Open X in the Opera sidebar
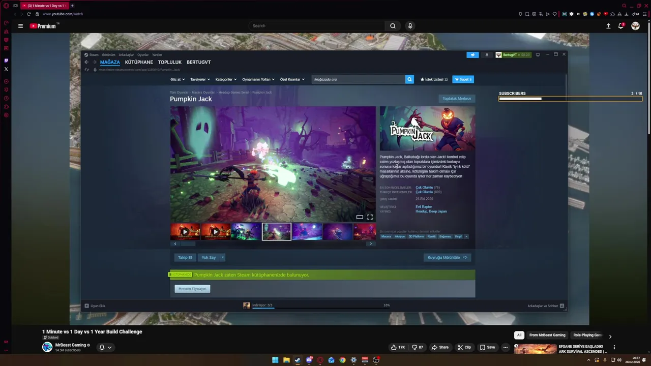This screenshot has height=366, width=651. [x=6, y=69]
